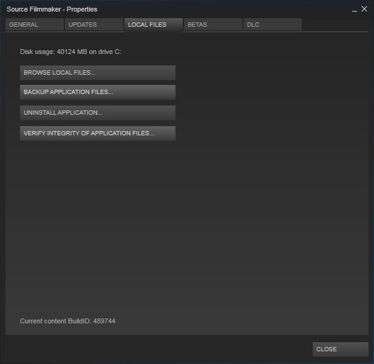
Task: Open the Updates tab
Action: coord(94,24)
